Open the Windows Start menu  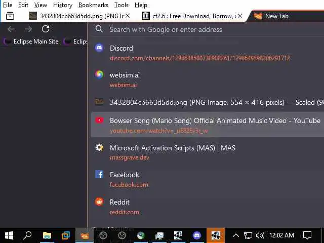point(9,235)
